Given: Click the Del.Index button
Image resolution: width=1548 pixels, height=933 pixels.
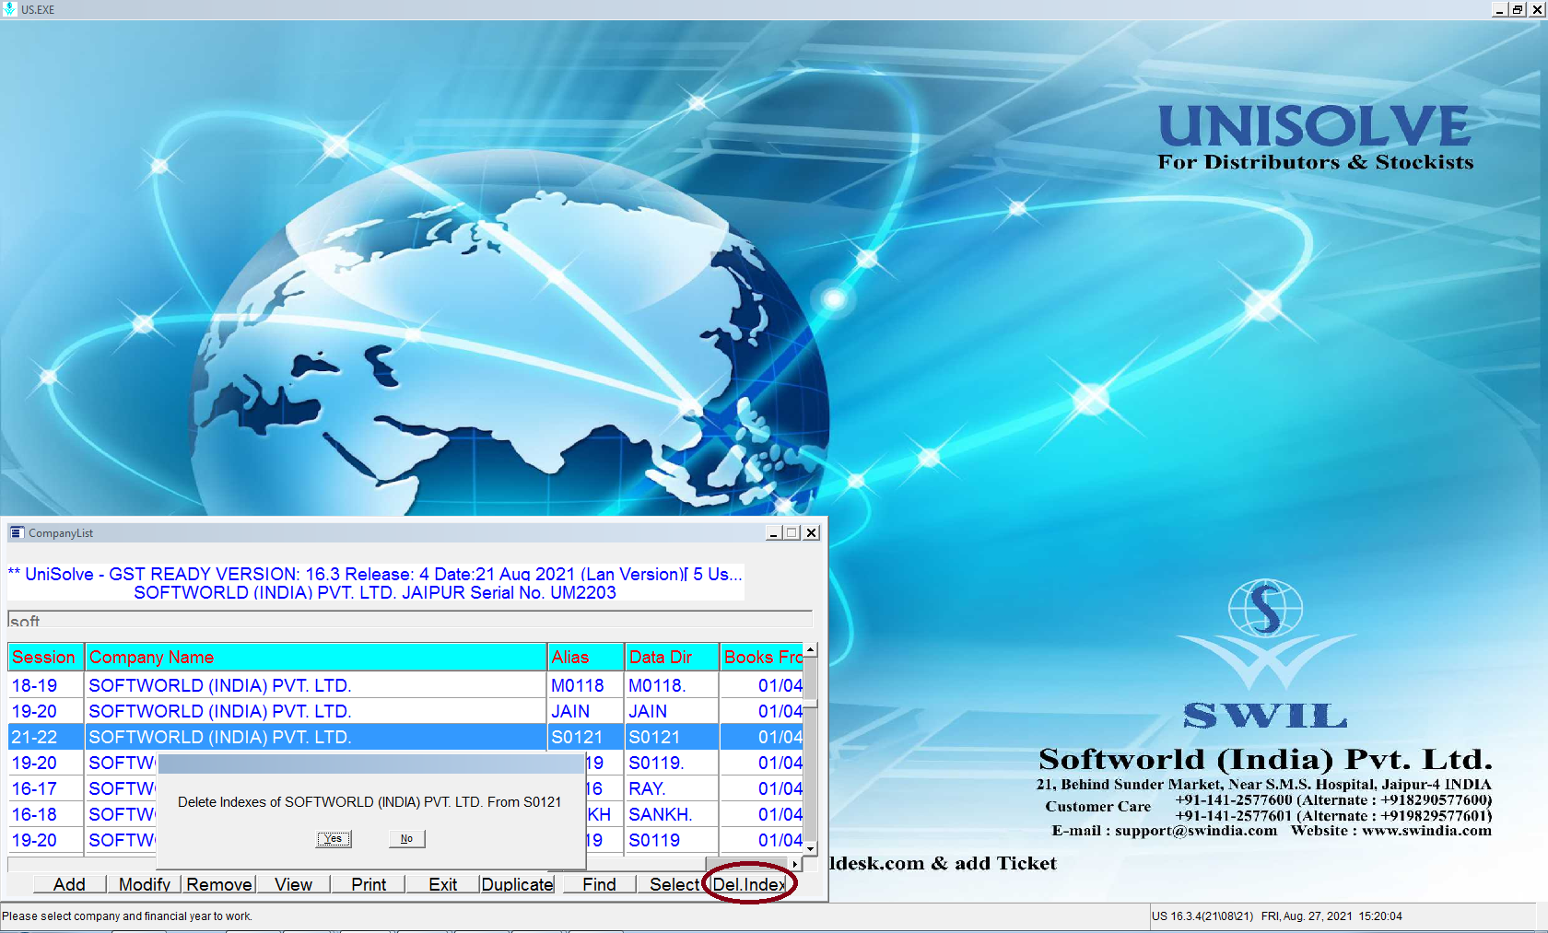Looking at the screenshot, I should click(x=749, y=884).
